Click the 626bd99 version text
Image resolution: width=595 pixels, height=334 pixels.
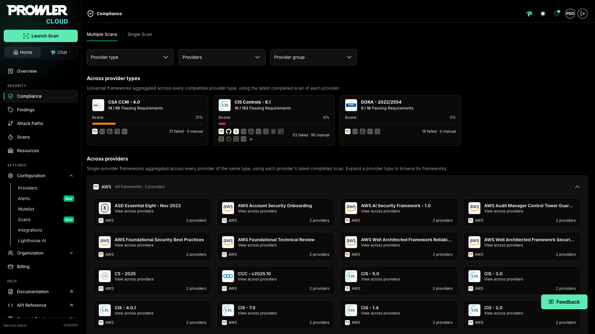coord(71,325)
